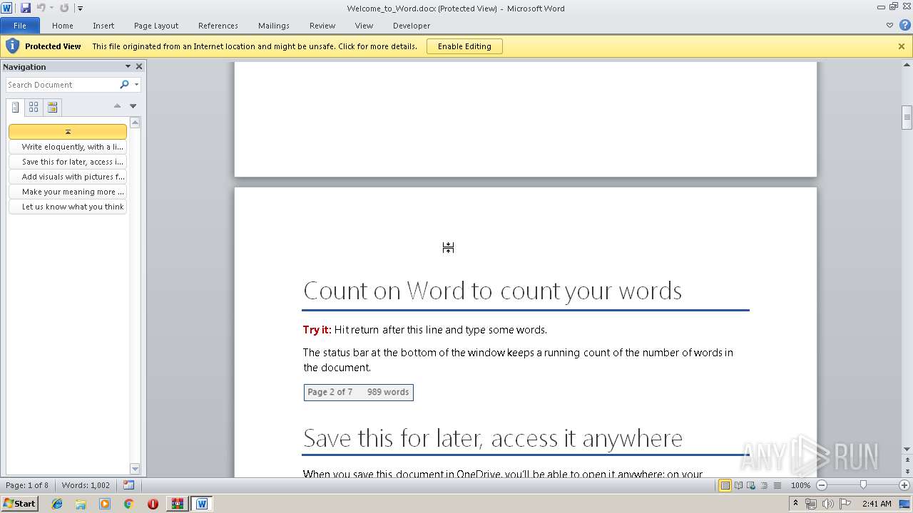Click the Word Help question mark icon

(x=904, y=25)
